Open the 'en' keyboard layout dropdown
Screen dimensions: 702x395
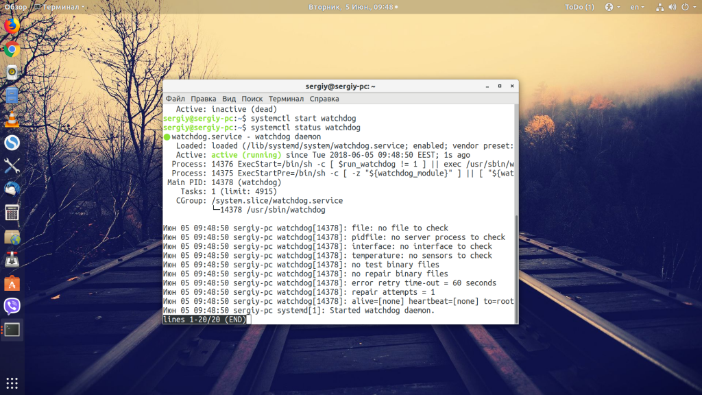coord(637,7)
